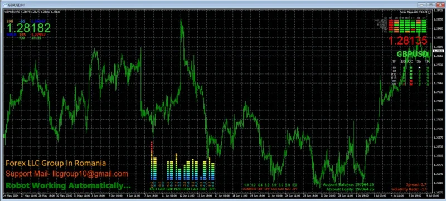Click the large green 1.28182 price label

[x=29, y=28]
